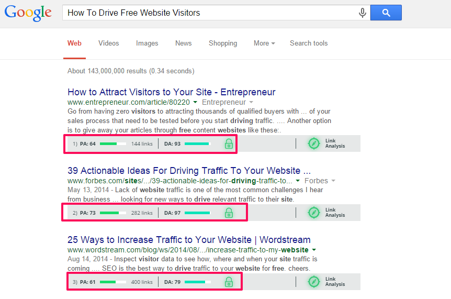
Task: Open Link Analysis compass for Forbes result
Action: click(x=314, y=213)
